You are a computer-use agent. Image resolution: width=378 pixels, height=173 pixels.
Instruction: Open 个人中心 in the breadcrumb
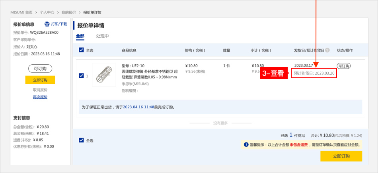(48, 13)
